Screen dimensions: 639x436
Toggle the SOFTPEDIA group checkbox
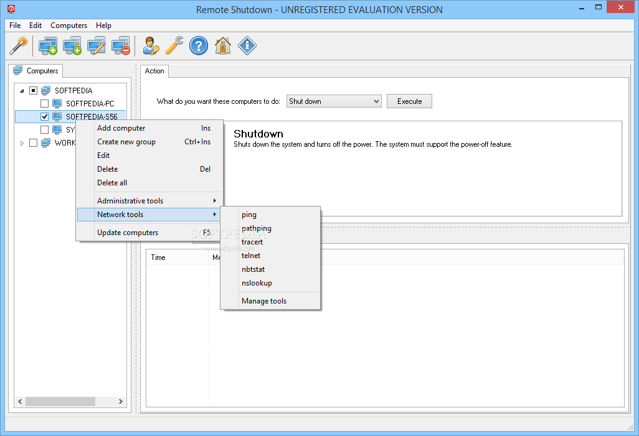tap(34, 90)
